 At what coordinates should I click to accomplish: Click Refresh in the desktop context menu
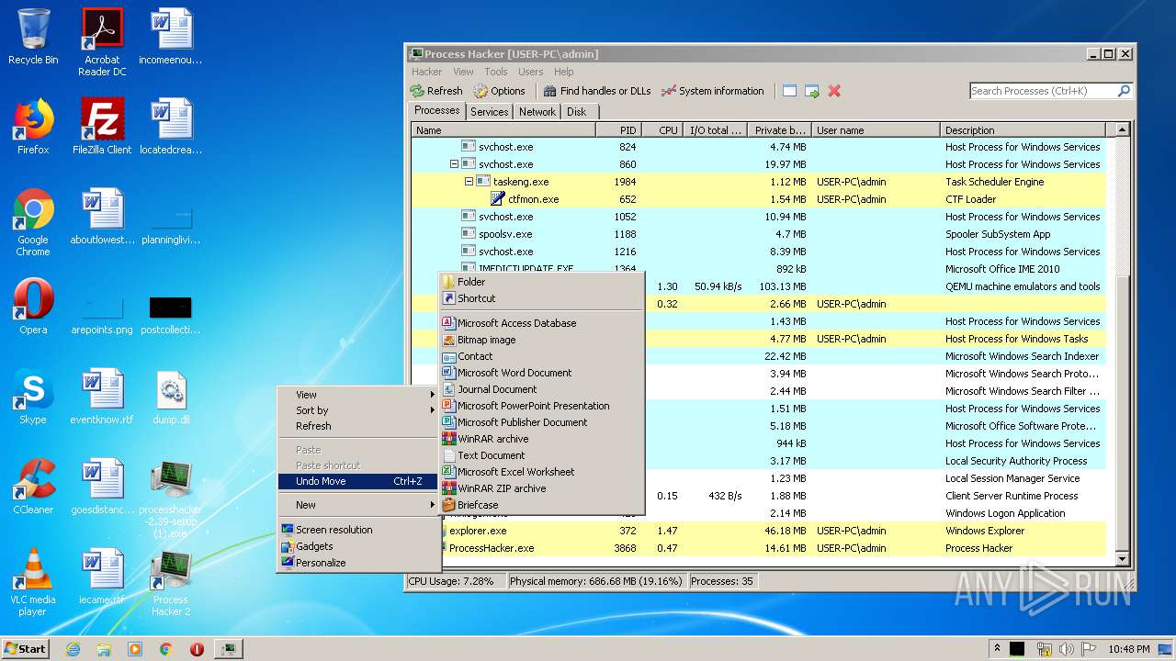[x=359, y=426]
